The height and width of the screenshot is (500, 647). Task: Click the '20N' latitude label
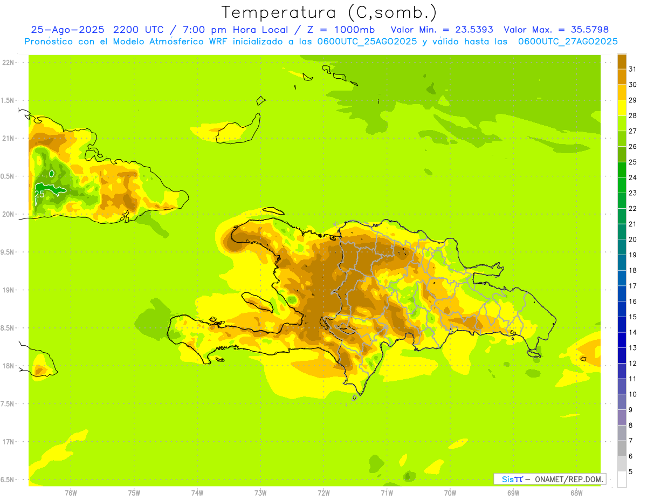(x=8, y=214)
